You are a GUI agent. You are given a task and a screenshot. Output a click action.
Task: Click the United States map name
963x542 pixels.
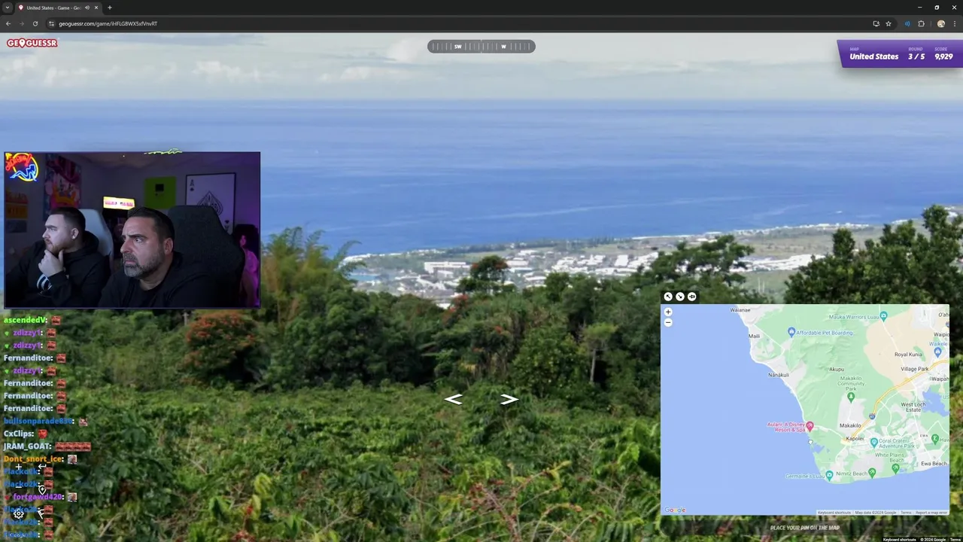click(873, 56)
